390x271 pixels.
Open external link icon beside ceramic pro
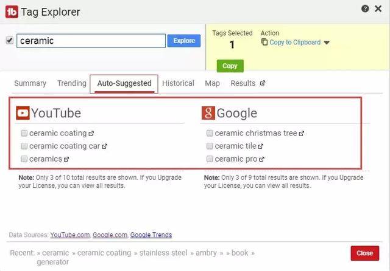point(261,159)
